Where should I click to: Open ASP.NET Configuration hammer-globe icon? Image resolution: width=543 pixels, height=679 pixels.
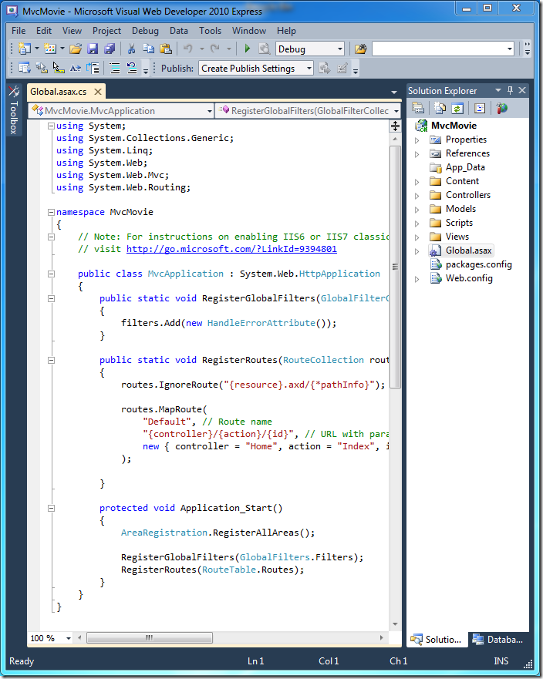coord(501,109)
